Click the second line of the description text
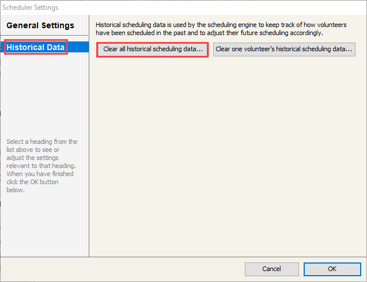The image size is (367, 282). (209, 33)
